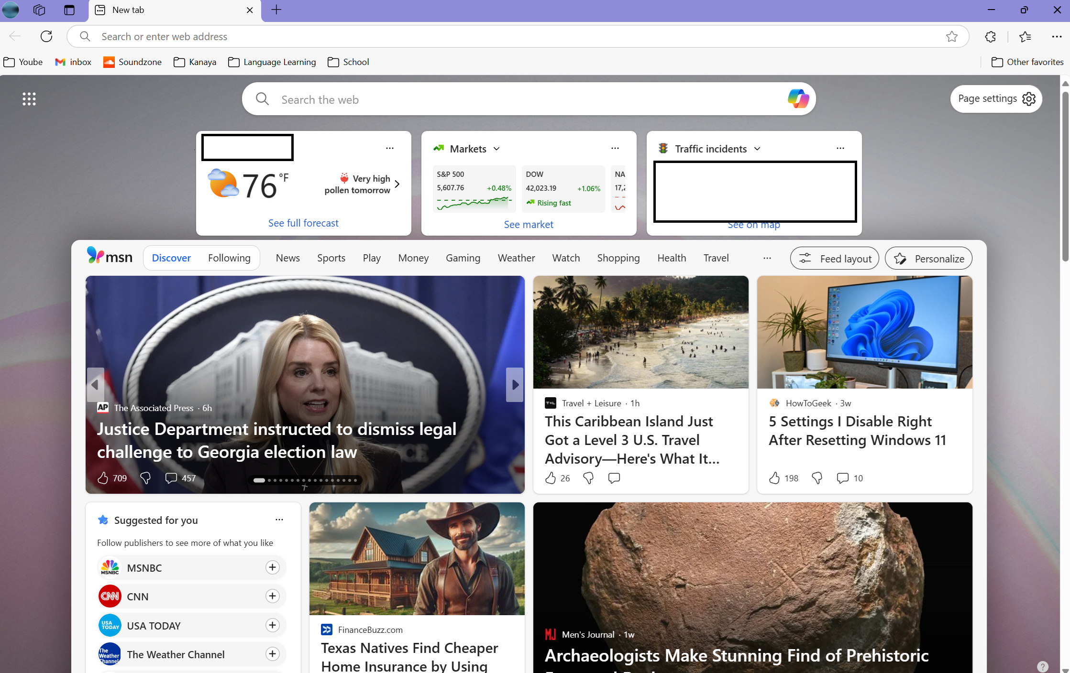Click the Feed layout icon
The image size is (1070, 673).
(x=805, y=258)
